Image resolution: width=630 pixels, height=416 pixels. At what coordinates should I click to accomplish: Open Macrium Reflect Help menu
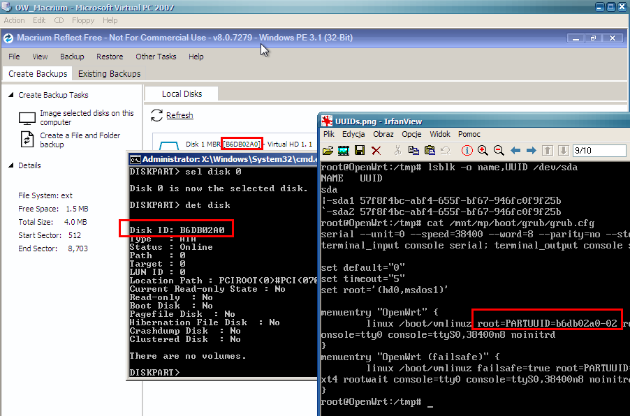pyautogui.click(x=196, y=57)
